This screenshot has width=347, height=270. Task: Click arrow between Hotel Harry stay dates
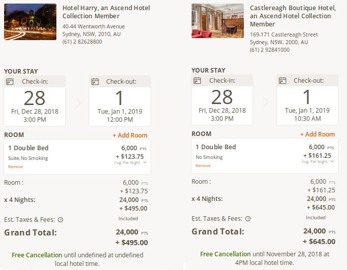pyautogui.click(x=78, y=103)
